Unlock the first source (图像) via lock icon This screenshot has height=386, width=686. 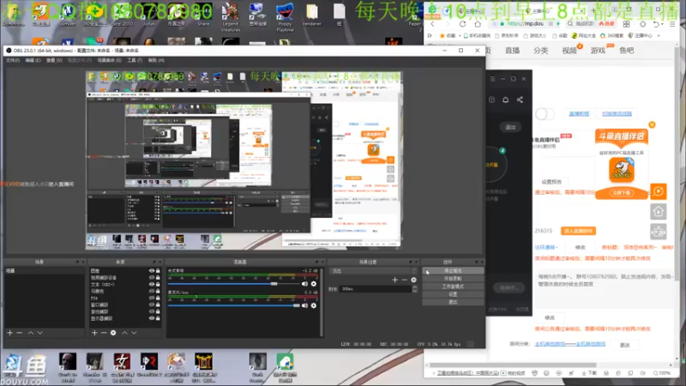pos(158,271)
